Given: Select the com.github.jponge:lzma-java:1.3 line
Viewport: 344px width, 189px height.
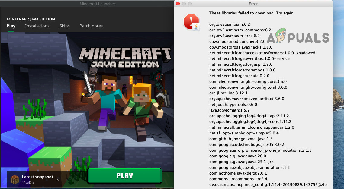Looking at the screenshot, I should click(241, 139).
